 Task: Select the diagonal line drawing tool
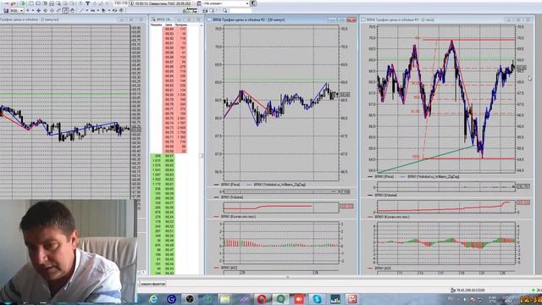(81, 10)
